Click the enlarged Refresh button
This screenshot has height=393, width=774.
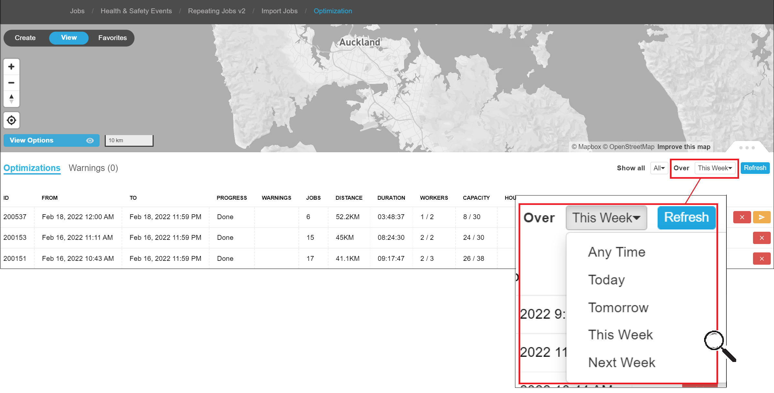click(x=686, y=218)
